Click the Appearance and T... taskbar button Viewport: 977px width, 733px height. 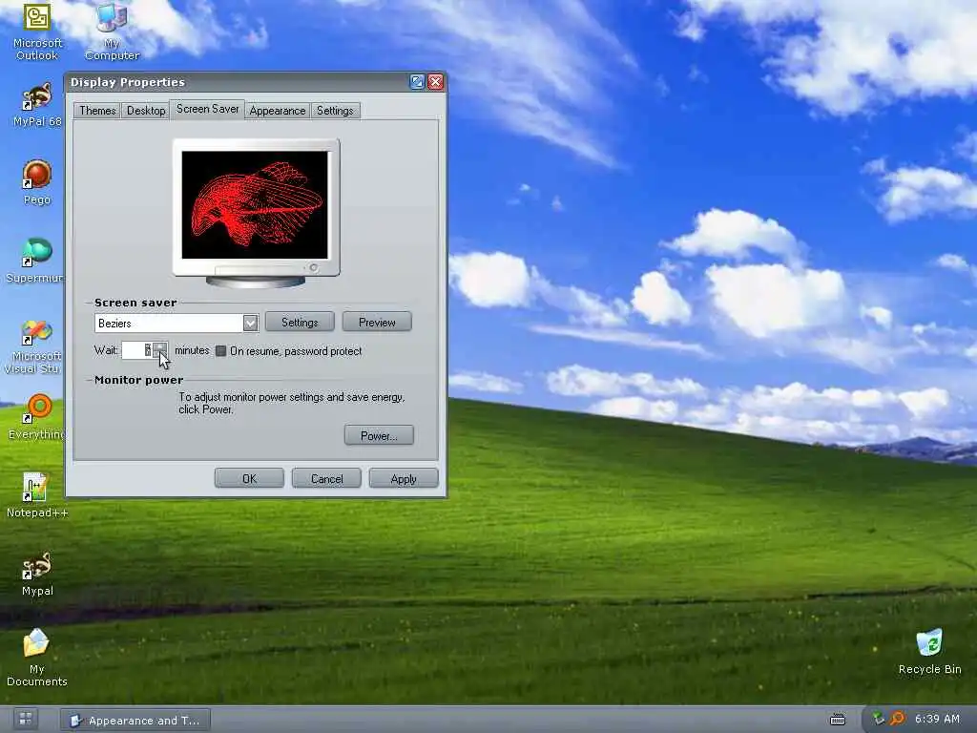(135, 720)
